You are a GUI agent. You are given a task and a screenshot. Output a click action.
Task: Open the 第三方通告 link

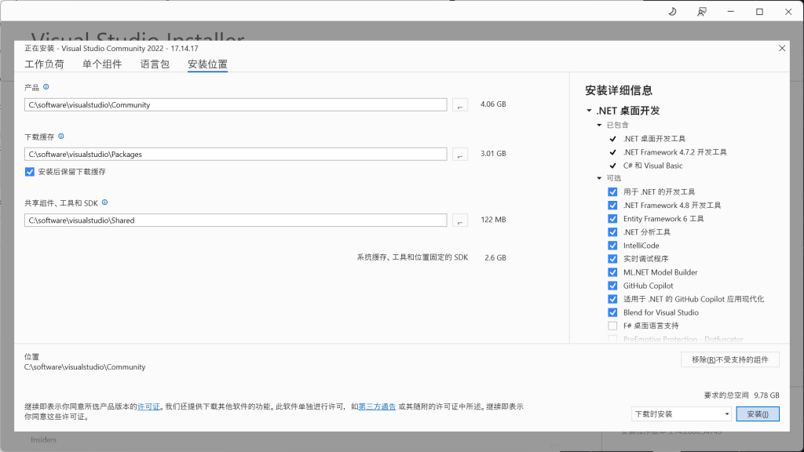(377, 406)
